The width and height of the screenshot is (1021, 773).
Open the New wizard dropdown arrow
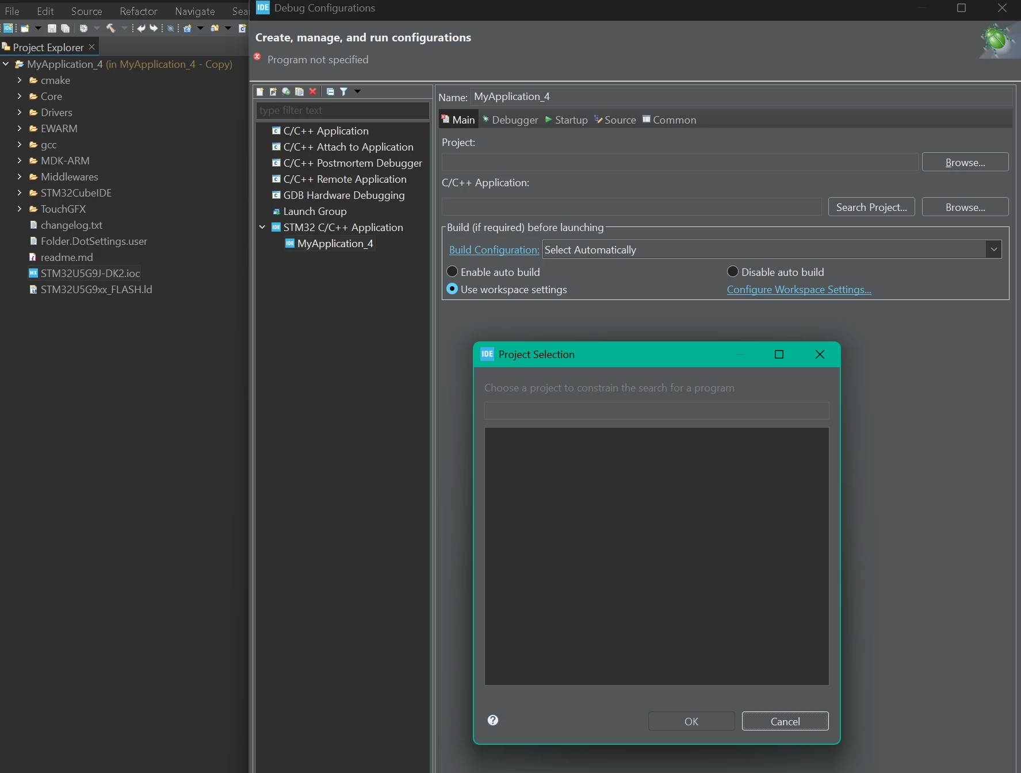(38, 28)
